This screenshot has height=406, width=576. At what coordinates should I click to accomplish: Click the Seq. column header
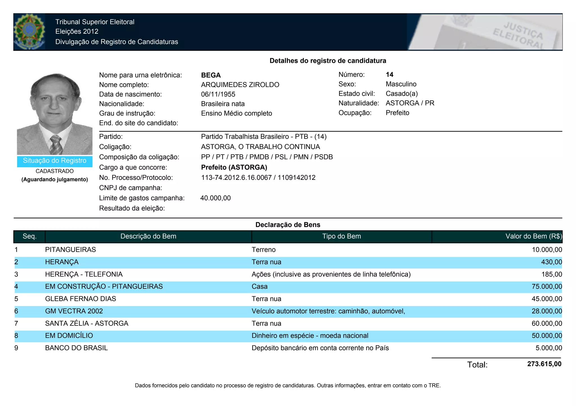(30, 237)
